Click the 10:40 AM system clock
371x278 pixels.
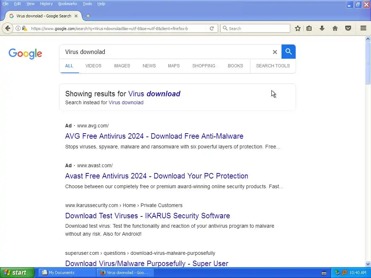click(358, 273)
